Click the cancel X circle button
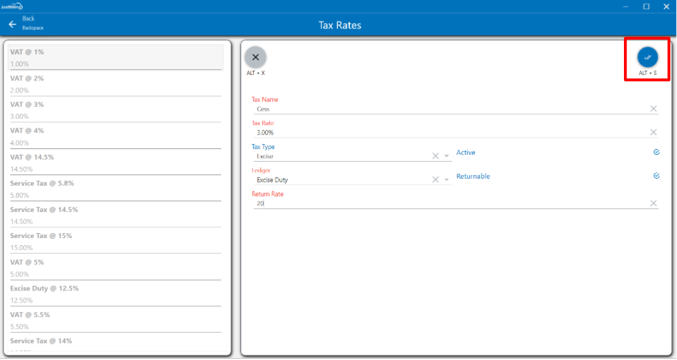Image resolution: width=677 pixels, height=360 pixels. 255,57
